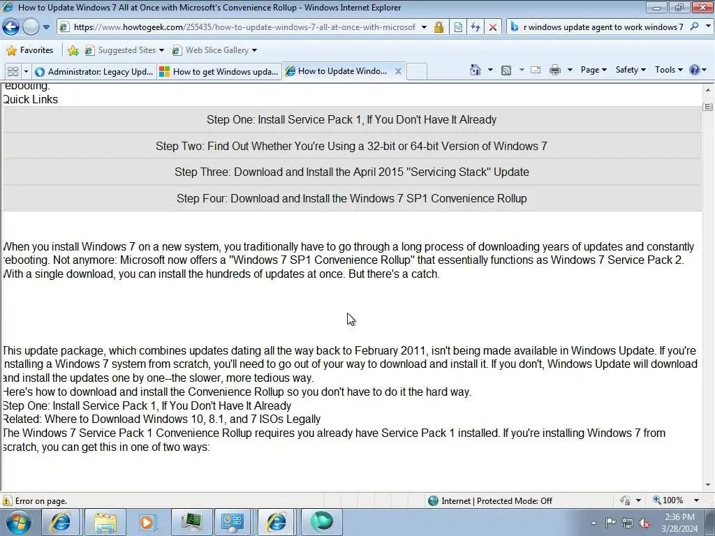Click the Help question mark icon

[694, 70]
